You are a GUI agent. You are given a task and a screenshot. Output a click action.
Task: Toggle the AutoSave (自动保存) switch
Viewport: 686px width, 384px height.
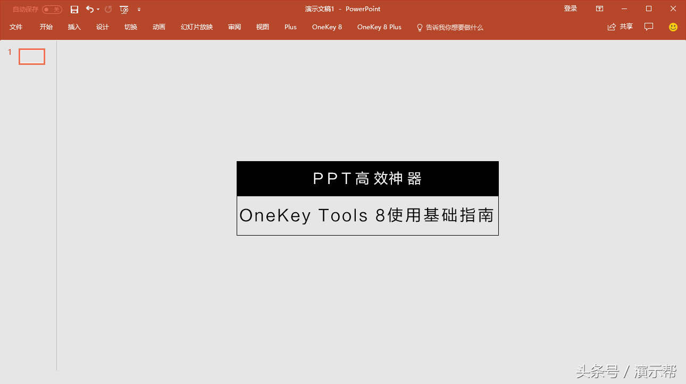pos(52,10)
